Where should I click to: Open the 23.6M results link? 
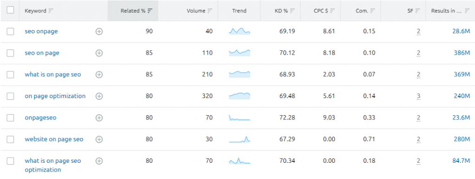click(x=461, y=118)
